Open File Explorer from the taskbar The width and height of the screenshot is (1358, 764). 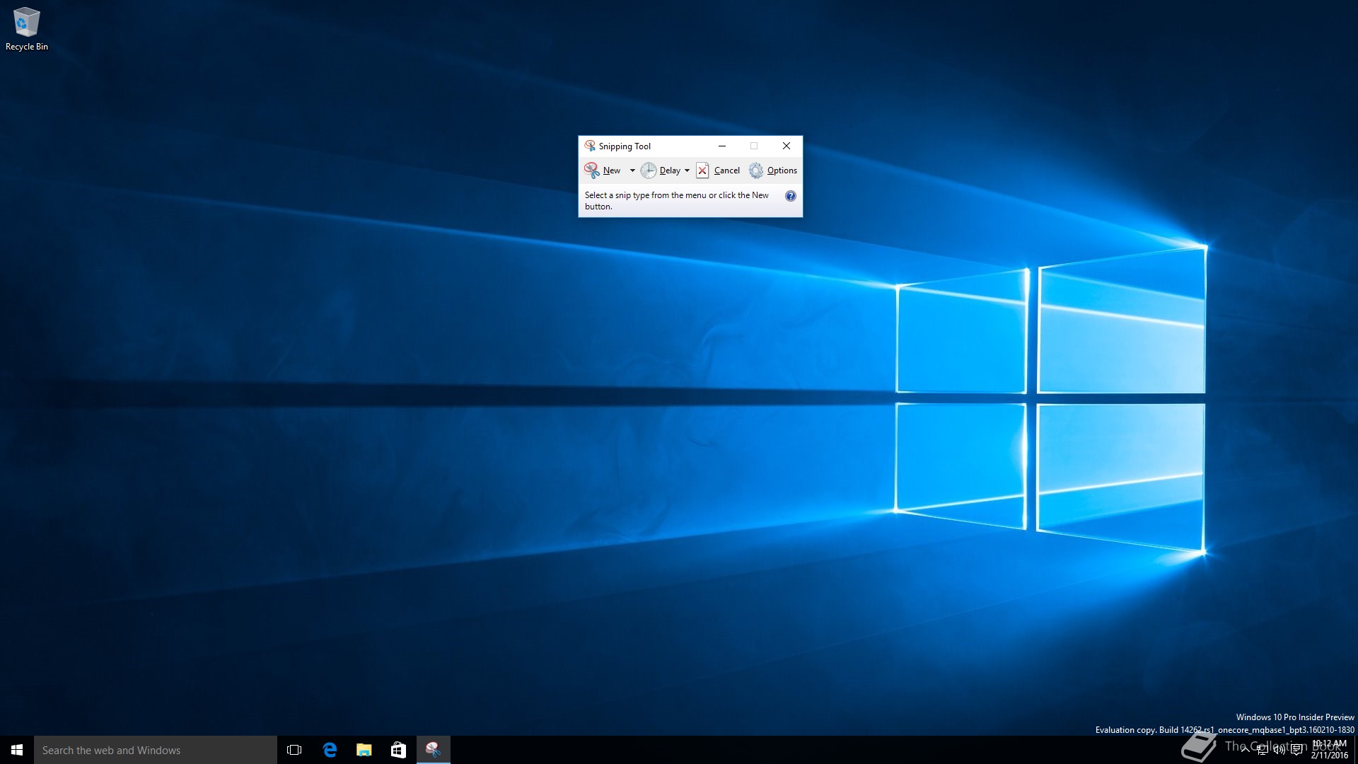[x=364, y=750]
